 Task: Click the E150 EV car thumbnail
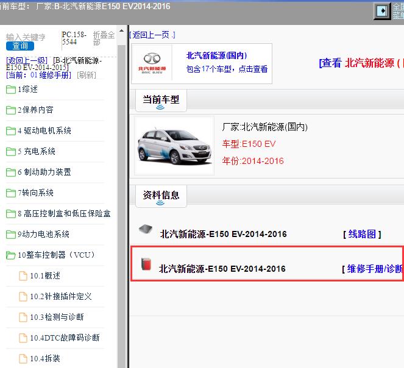(174, 146)
